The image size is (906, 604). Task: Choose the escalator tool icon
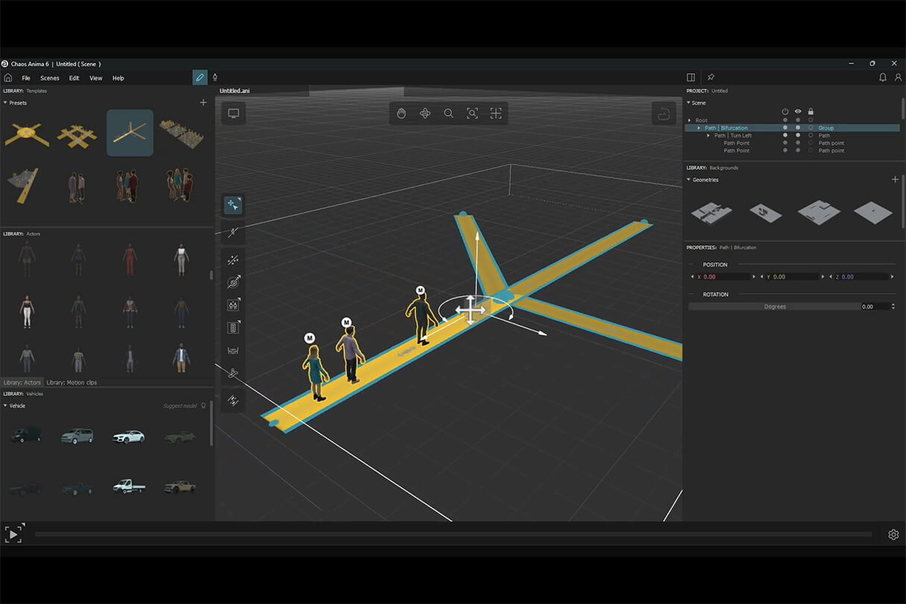click(x=233, y=400)
